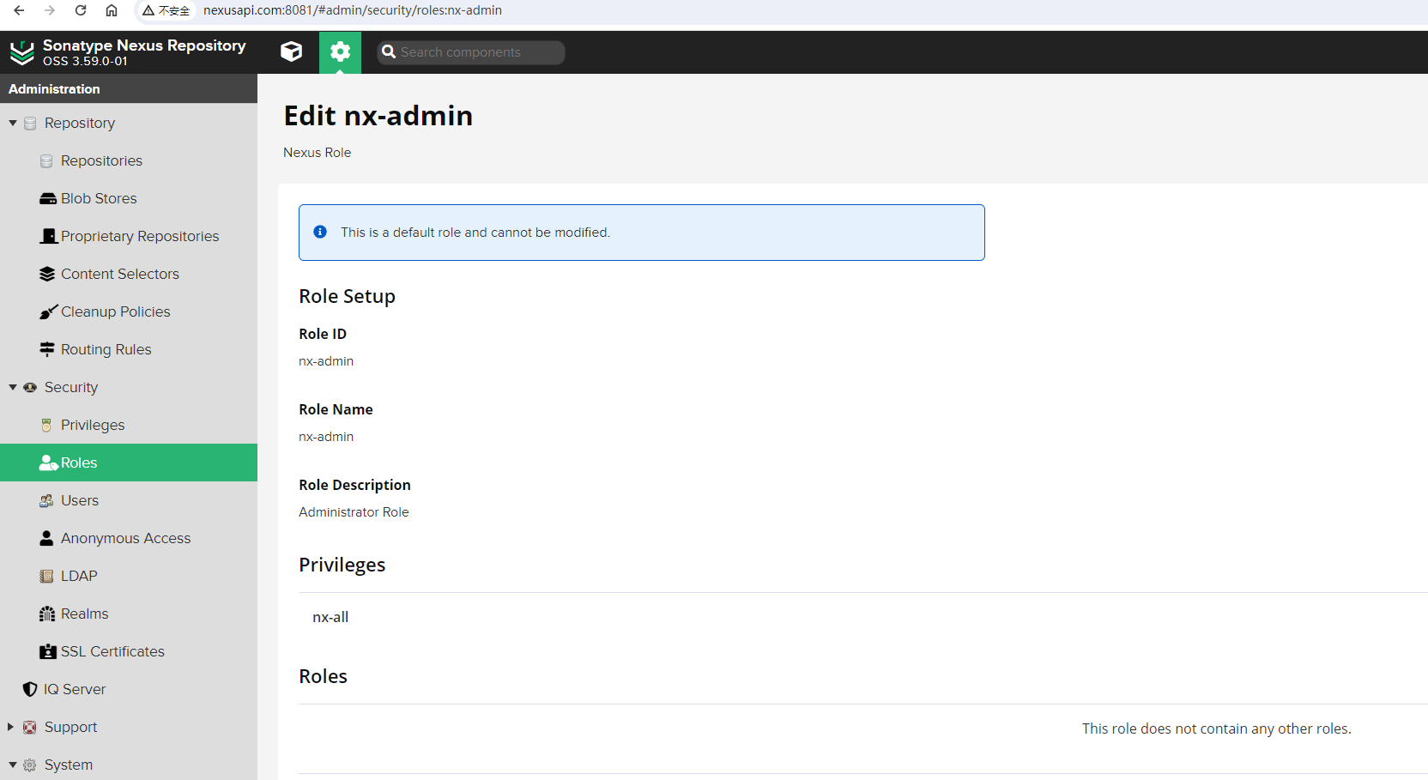Image resolution: width=1428 pixels, height=780 pixels.
Task: Click the Proprietary Repositories door icon
Action: [49, 236]
